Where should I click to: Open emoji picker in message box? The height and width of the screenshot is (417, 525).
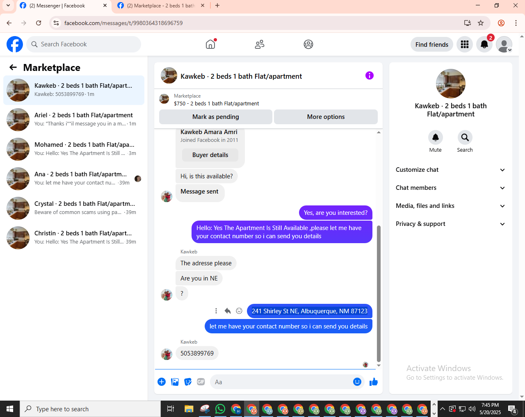pos(357,382)
